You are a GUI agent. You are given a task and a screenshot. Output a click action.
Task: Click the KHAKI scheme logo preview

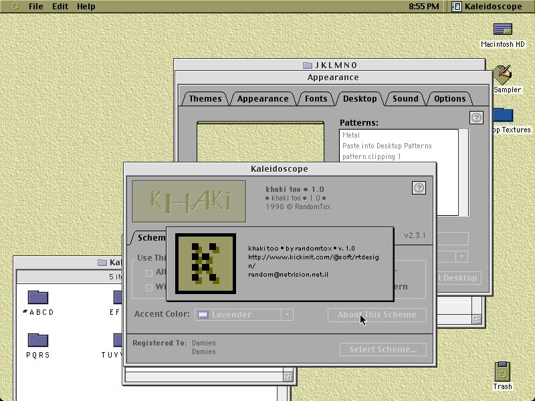[189, 202]
